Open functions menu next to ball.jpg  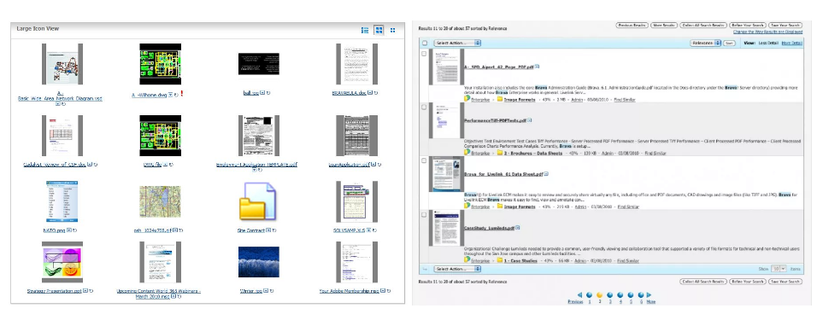(x=262, y=93)
